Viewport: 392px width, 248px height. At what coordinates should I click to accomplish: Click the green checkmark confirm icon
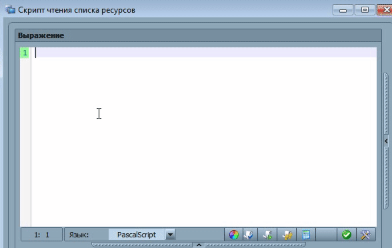point(347,235)
